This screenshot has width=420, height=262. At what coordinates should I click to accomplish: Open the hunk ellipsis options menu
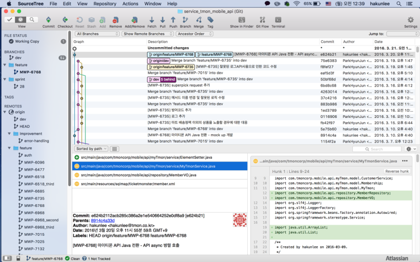405,161
